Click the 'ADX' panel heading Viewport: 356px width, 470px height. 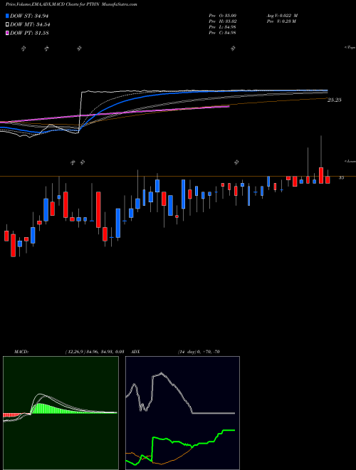tap(135, 352)
